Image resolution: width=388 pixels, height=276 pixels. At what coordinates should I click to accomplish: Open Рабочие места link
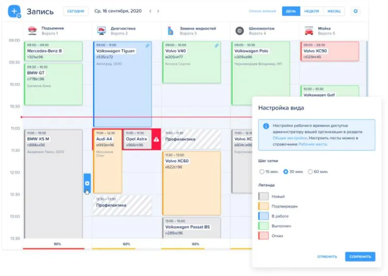312,144
